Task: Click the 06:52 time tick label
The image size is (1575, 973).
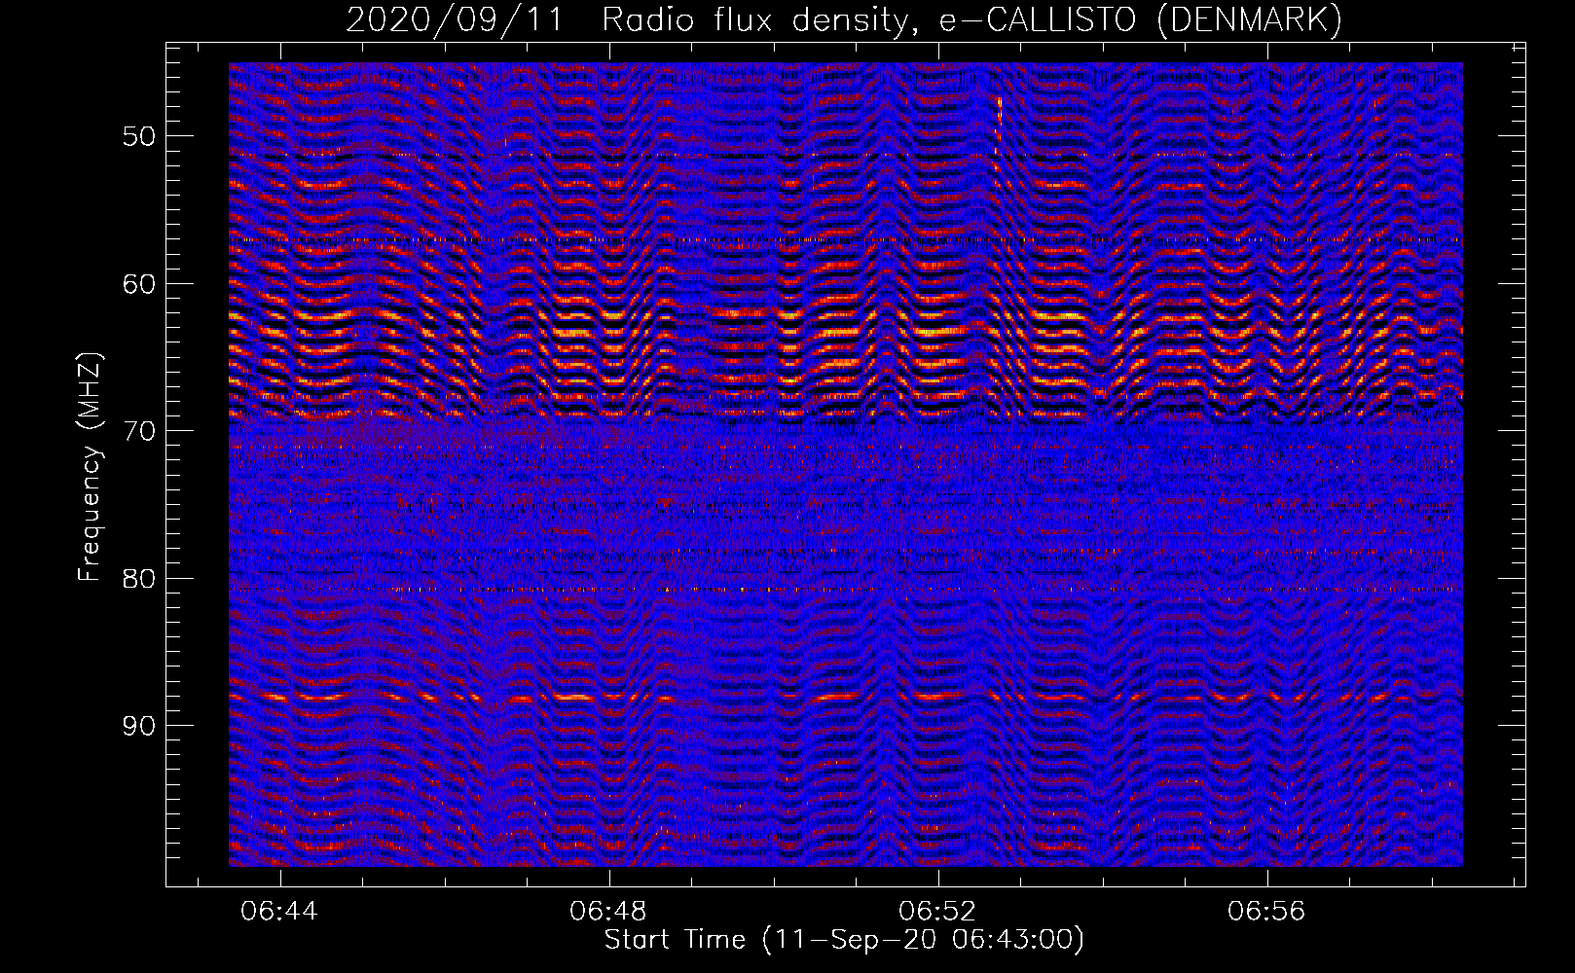Action: tap(937, 912)
